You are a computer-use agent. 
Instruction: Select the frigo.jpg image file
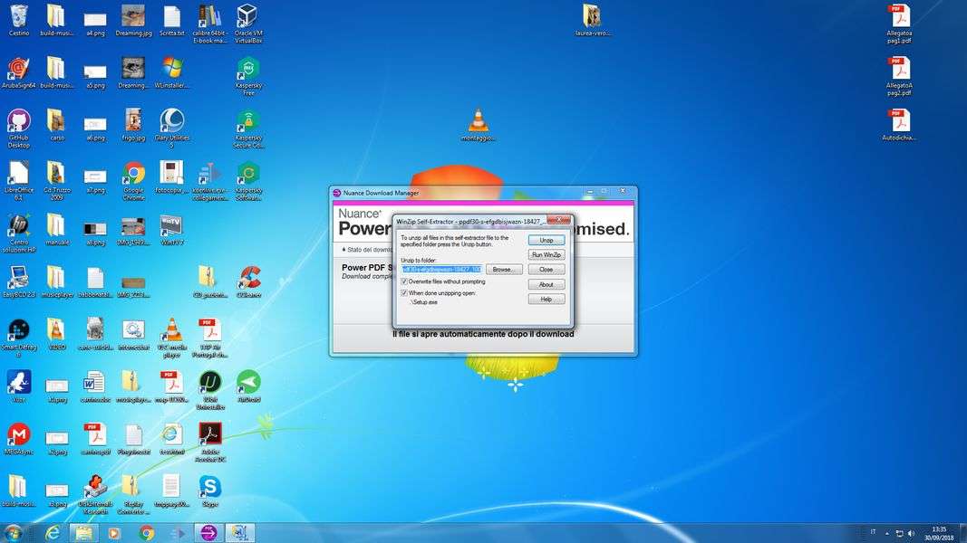click(133, 125)
